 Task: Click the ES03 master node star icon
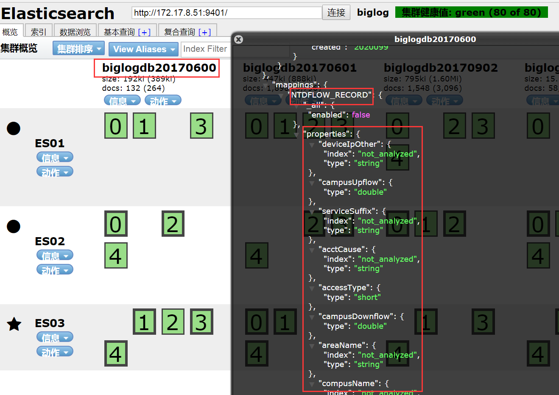point(14,324)
